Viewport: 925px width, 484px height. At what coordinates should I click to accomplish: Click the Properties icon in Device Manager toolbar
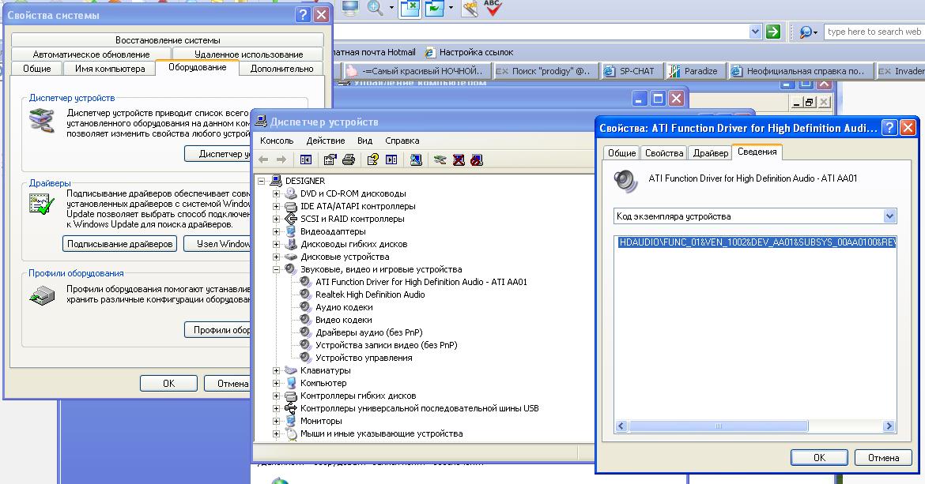click(x=329, y=159)
